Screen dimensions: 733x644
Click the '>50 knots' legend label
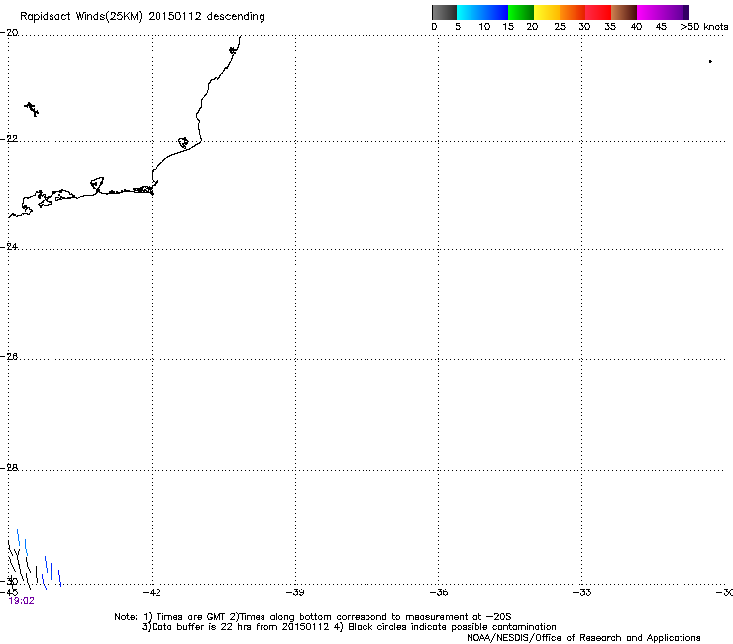[704, 27]
